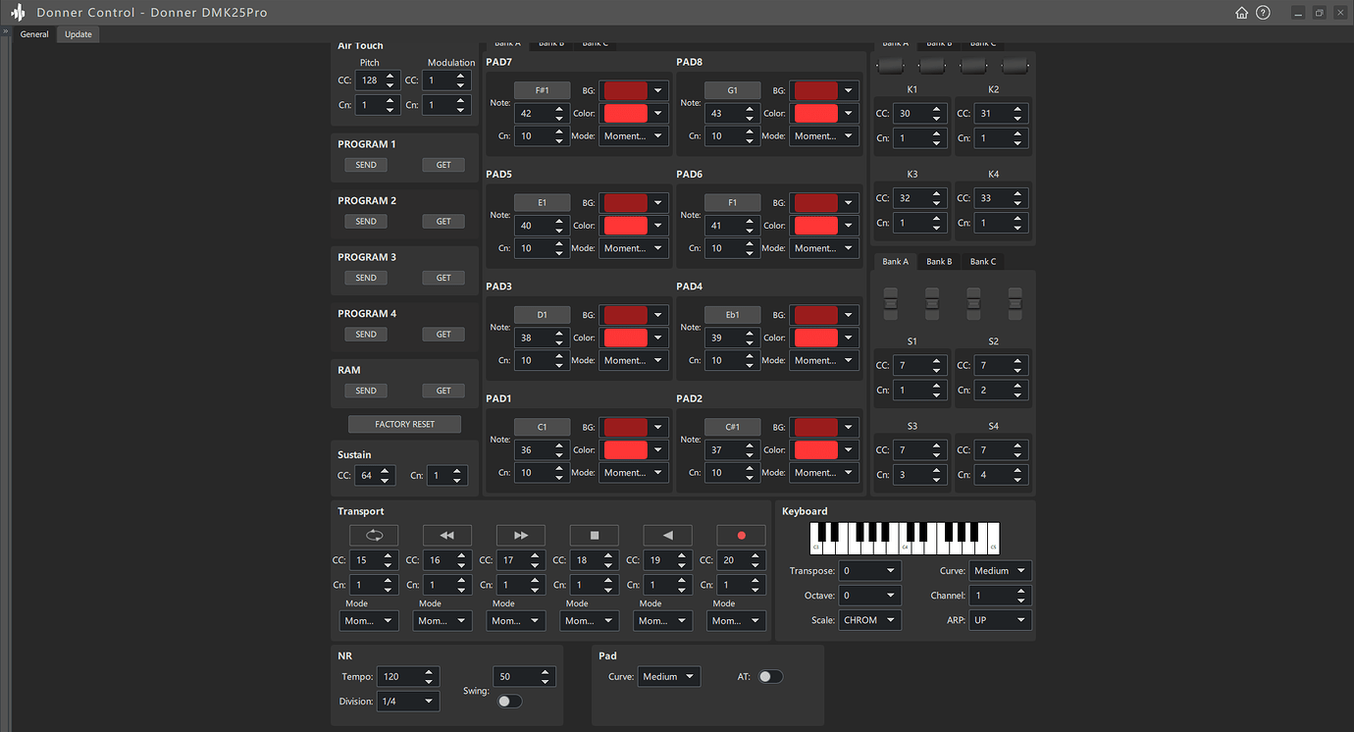The image size is (1354, 732).
Task: Open the Division dropdown showing 1/4
Action: click(x=407, y=701)
